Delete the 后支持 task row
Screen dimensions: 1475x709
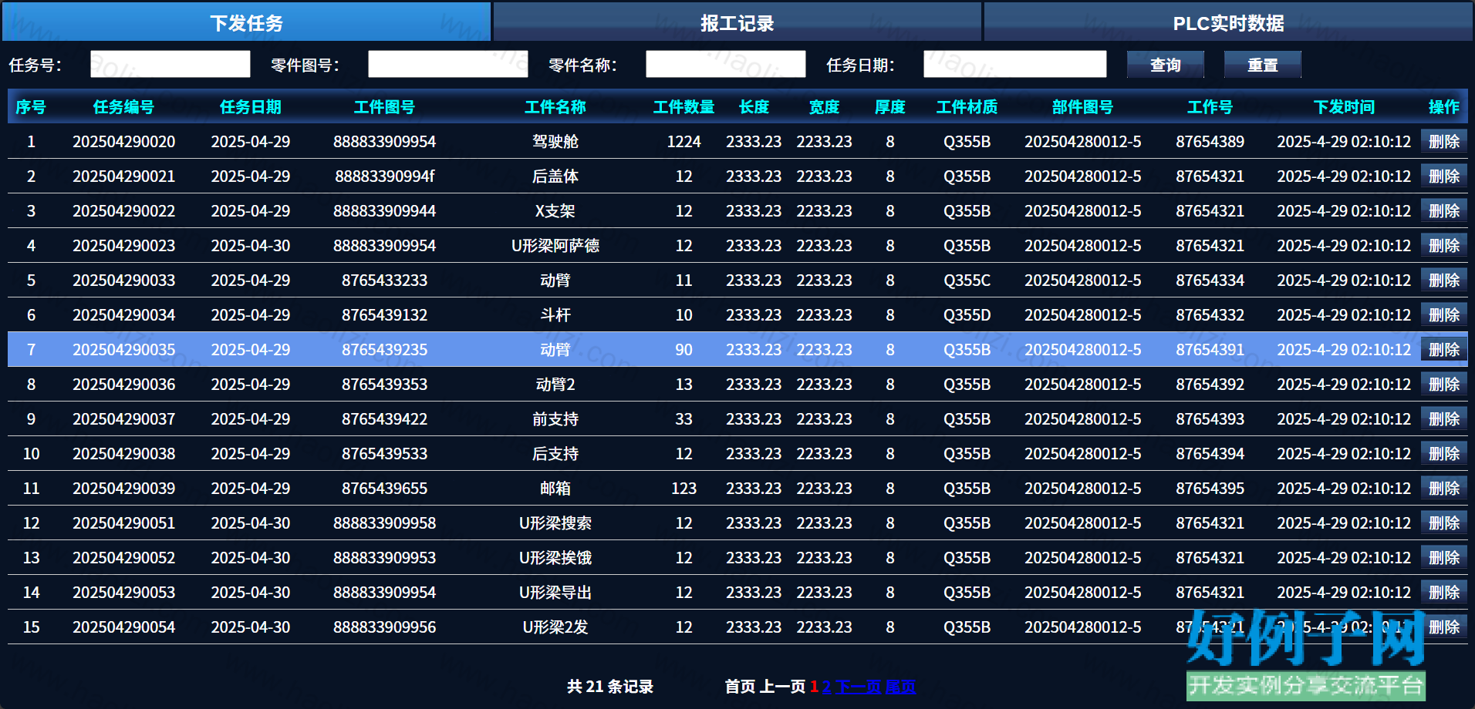(1444, 453)
